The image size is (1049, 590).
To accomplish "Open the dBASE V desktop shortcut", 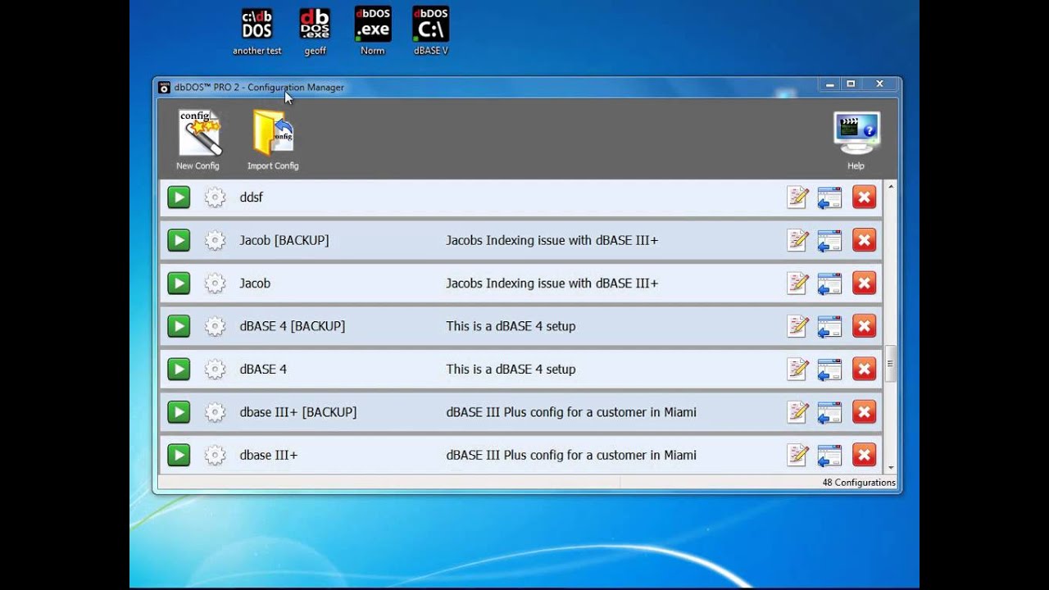I will coord(431,31).
